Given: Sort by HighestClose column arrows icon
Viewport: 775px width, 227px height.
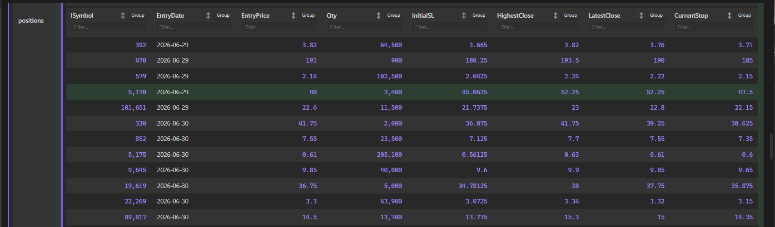Looking at the screenshot, I should (x=556, y=15).
